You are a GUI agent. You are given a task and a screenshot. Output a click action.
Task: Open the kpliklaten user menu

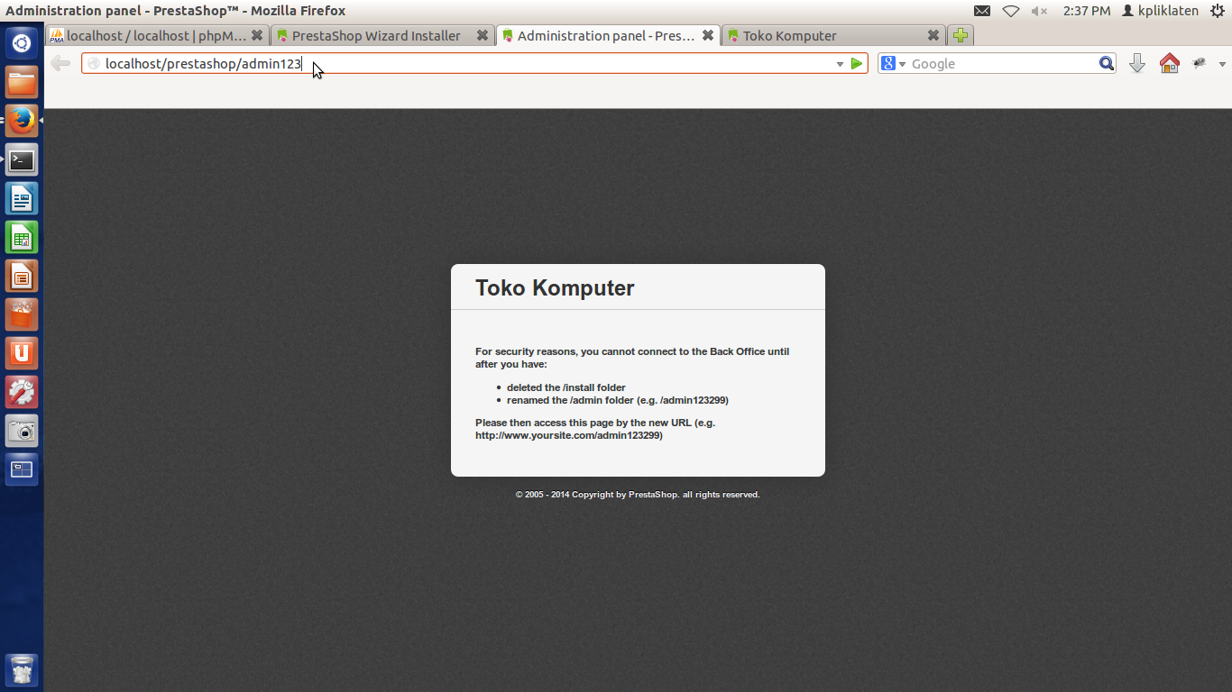click(1160, 11)
